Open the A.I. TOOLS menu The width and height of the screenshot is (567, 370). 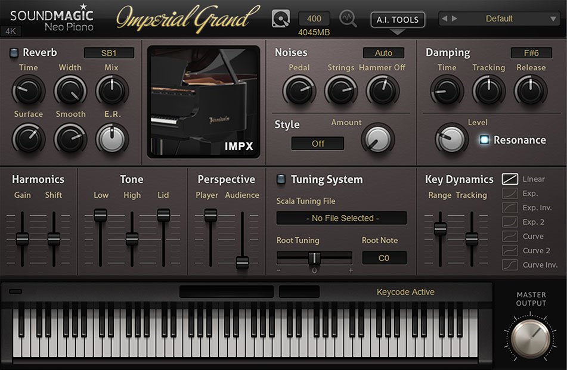click(398, 20)
